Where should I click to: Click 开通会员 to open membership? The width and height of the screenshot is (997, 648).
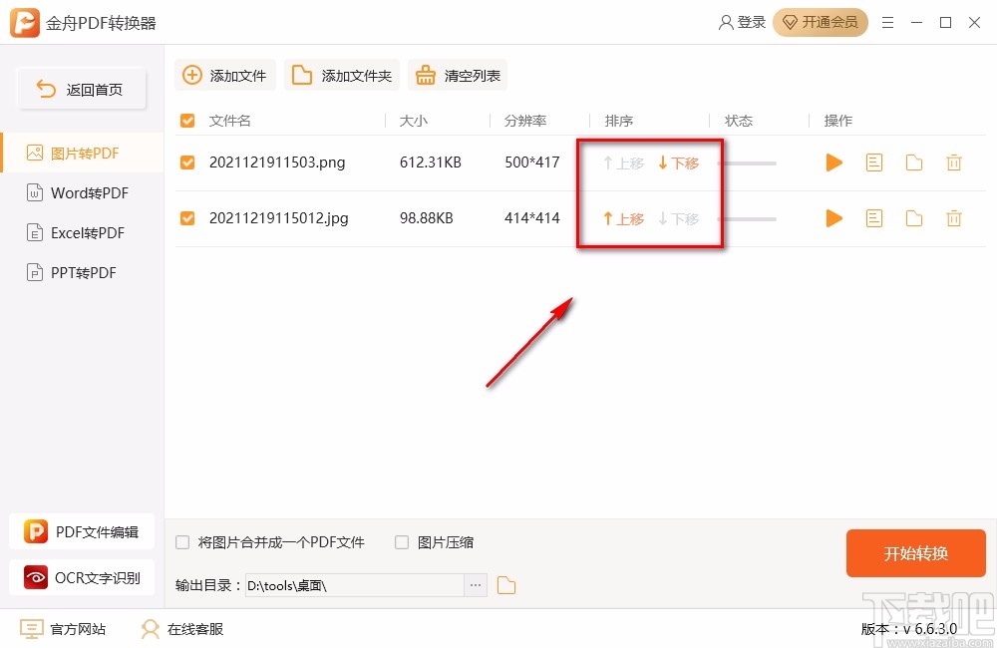click(821, 22)
